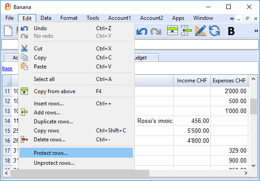The image size is (260, 181).
Task: Follow the Base view link
Action: [x=7, y=68]
